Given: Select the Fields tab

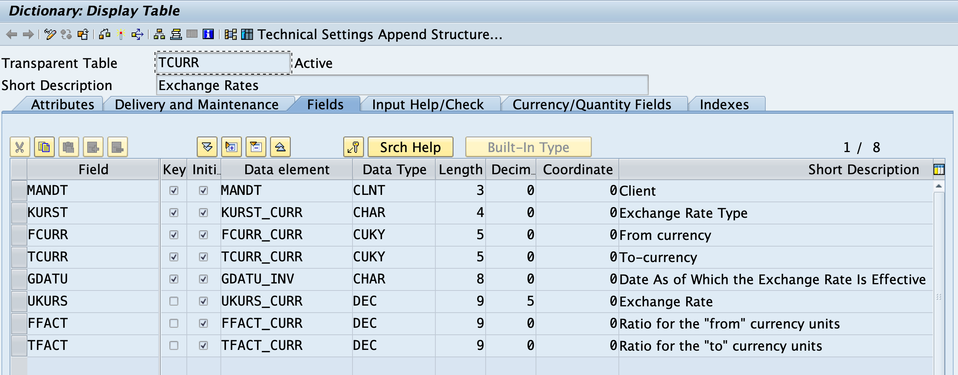Looking at the screenshot, I should 325,104.
